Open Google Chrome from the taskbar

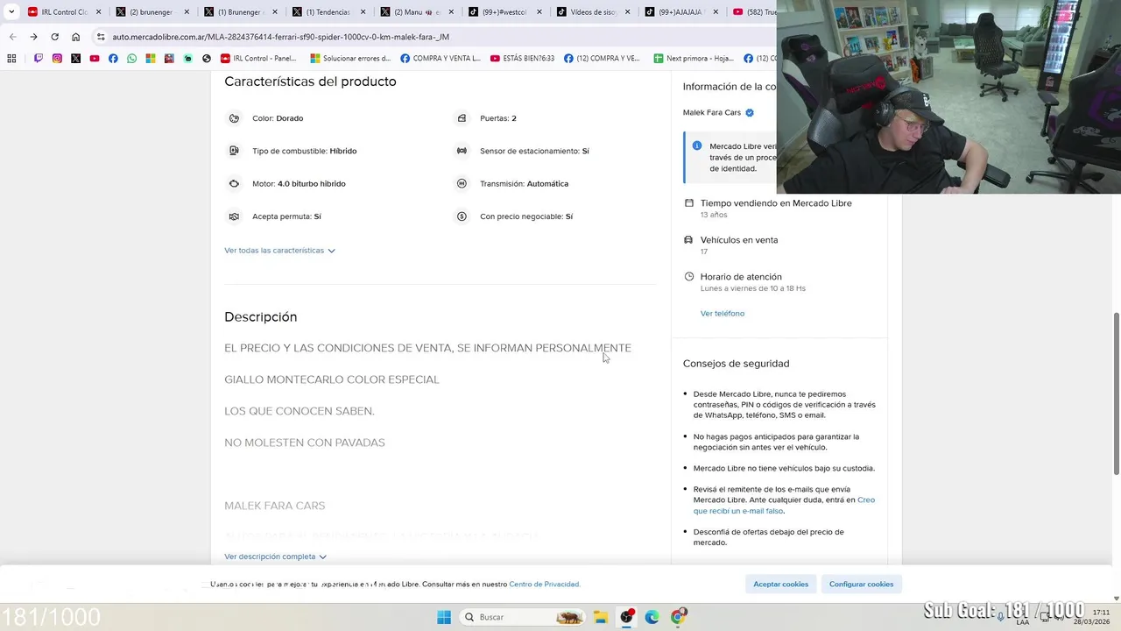click(x=677, y=617)
